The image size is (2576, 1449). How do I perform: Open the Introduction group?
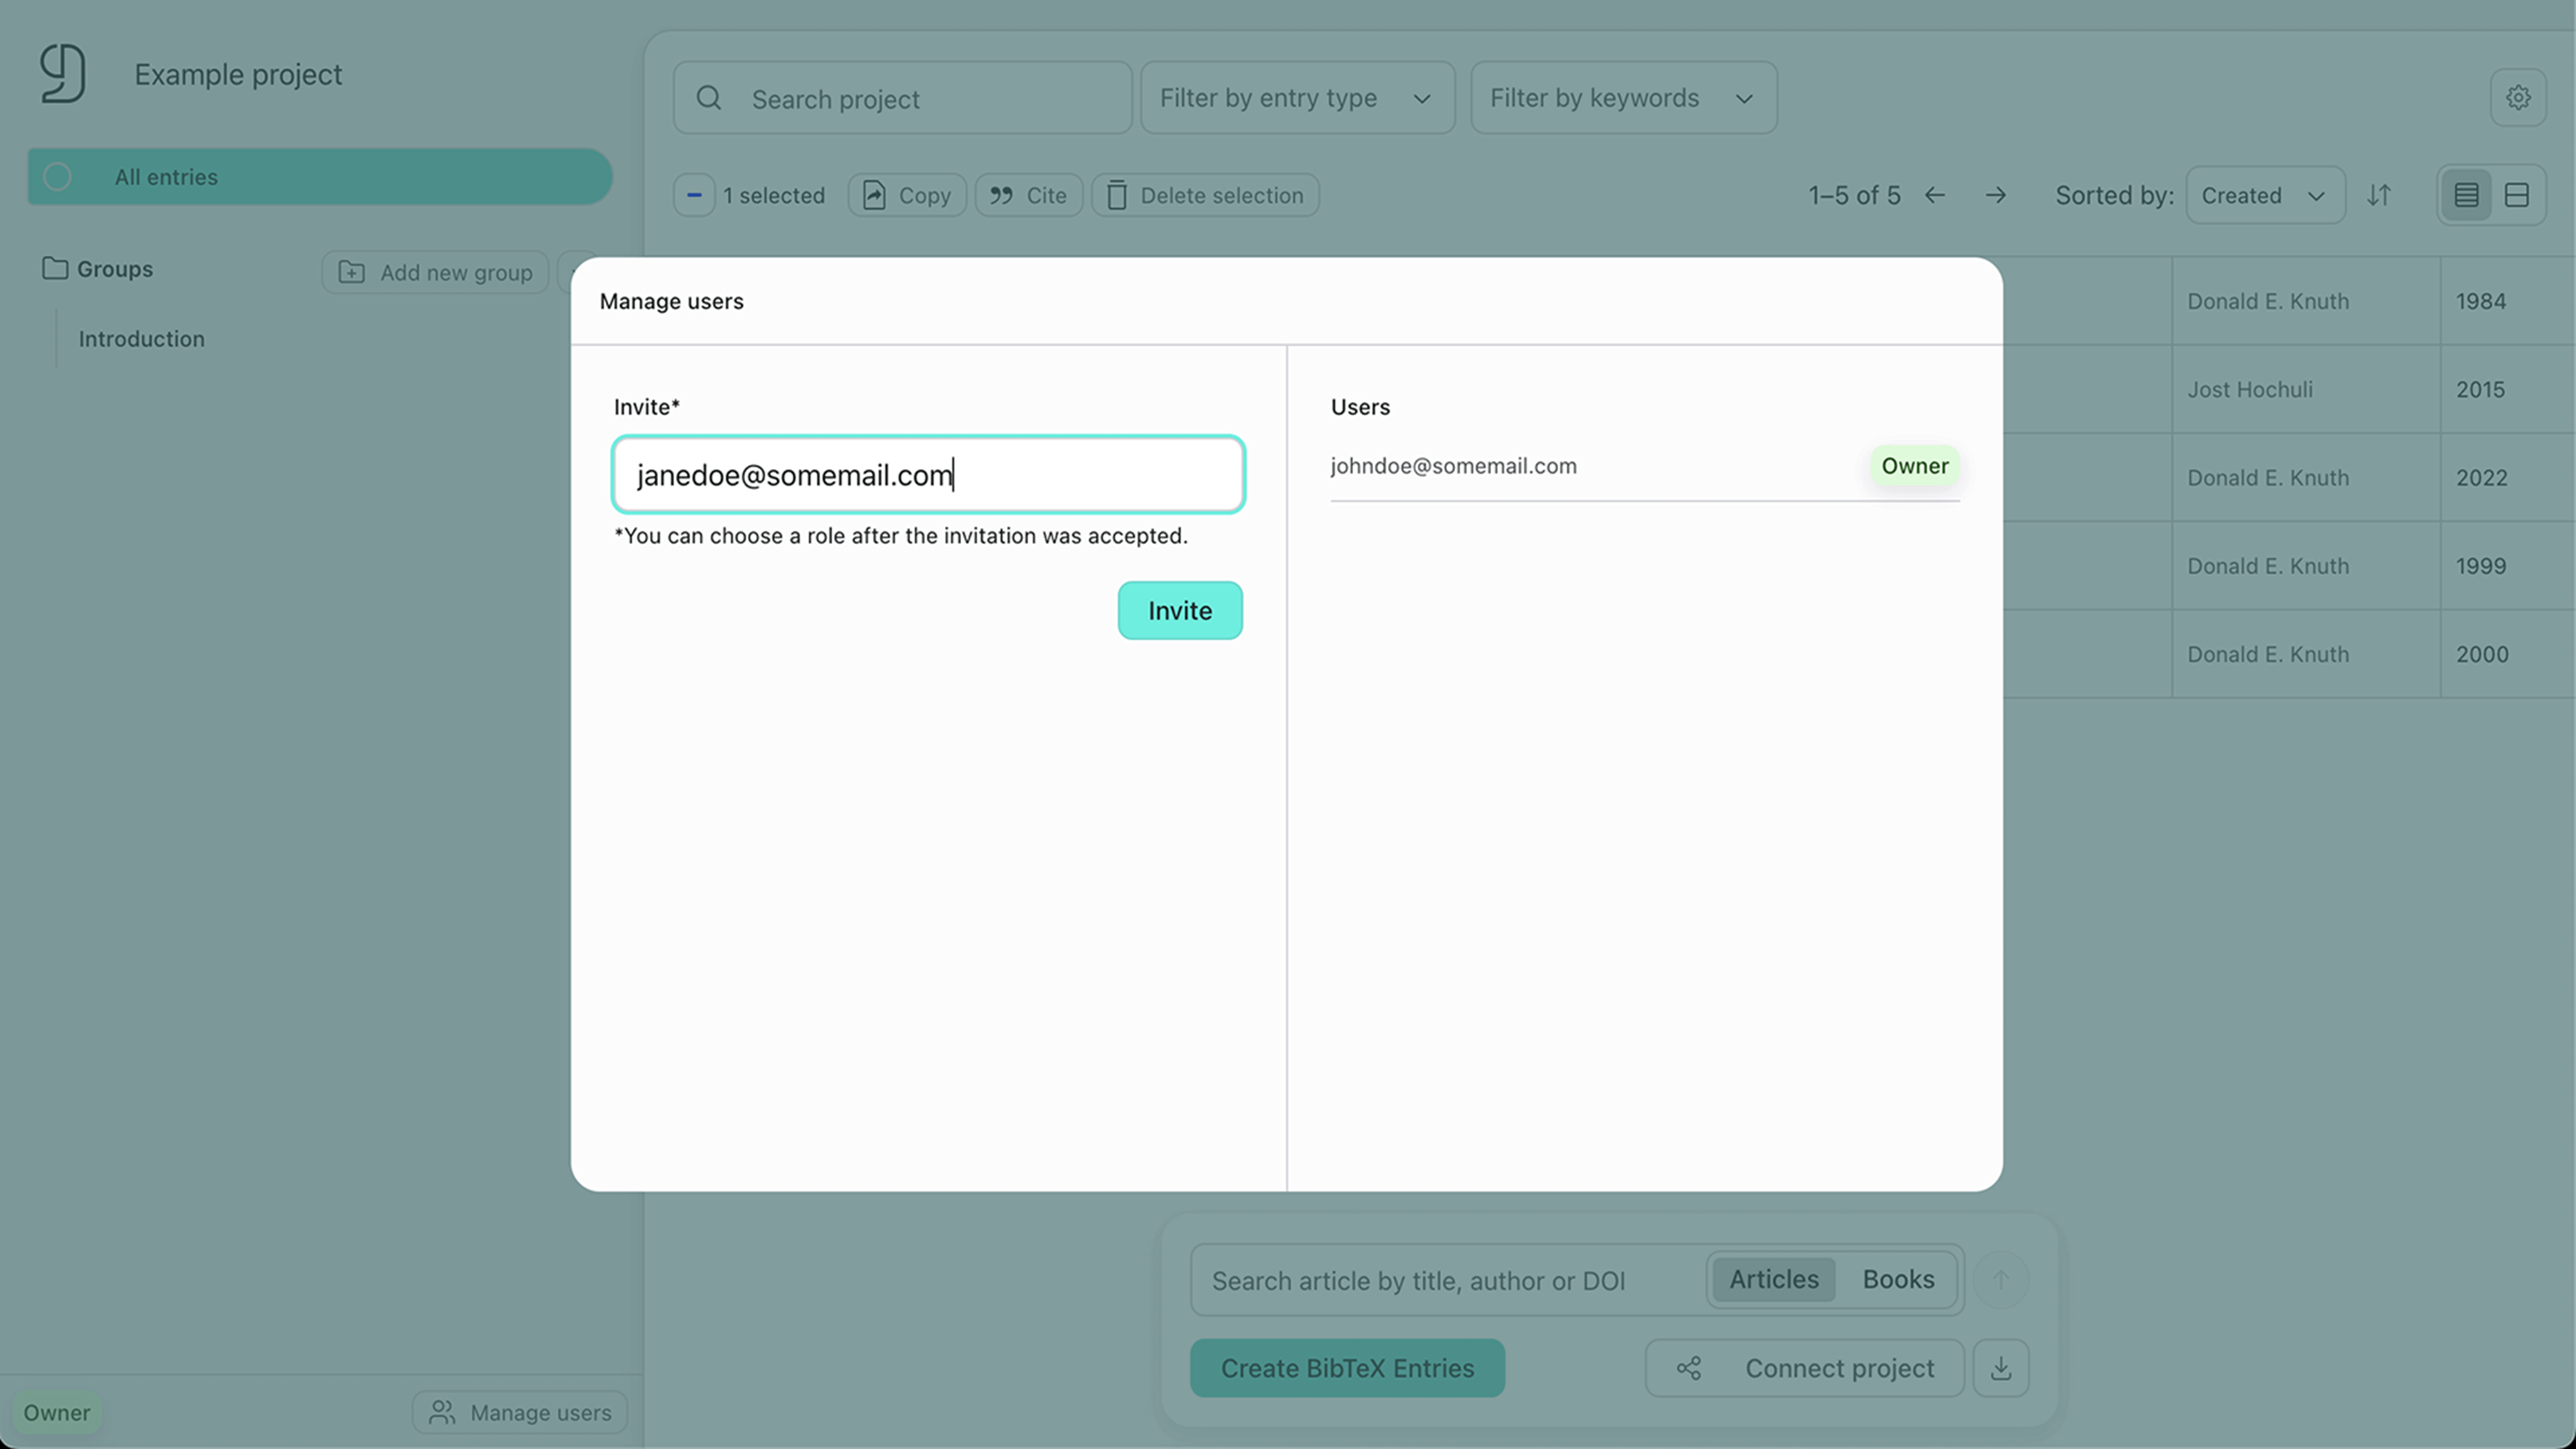[142, 339]
